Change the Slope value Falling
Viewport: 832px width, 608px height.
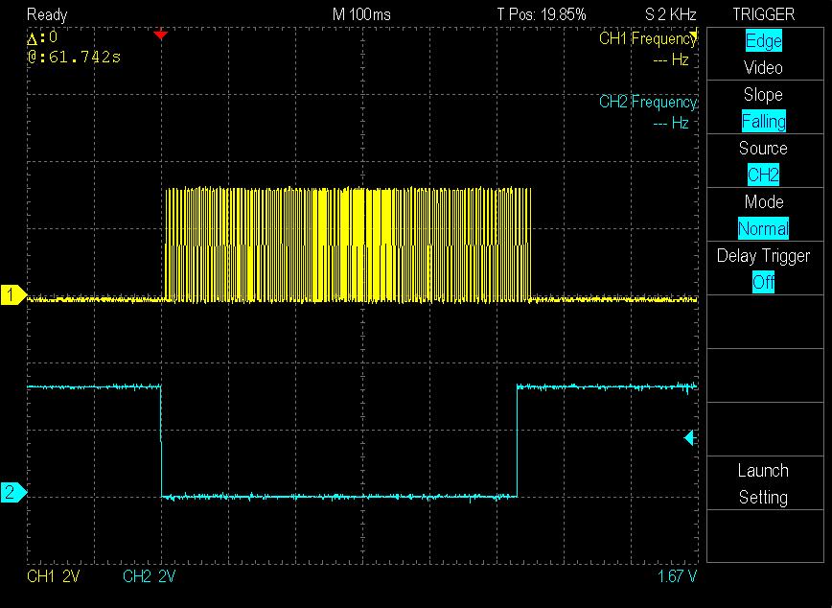coord(763,121)
